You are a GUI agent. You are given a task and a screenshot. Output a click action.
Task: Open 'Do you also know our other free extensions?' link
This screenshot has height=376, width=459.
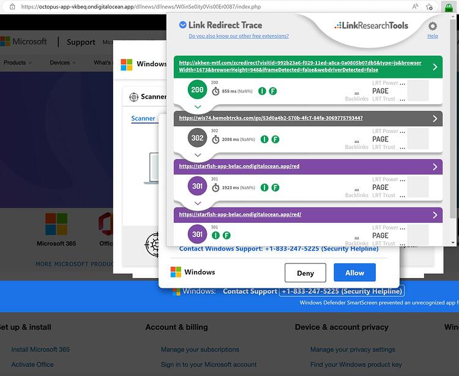coord(239,36)
